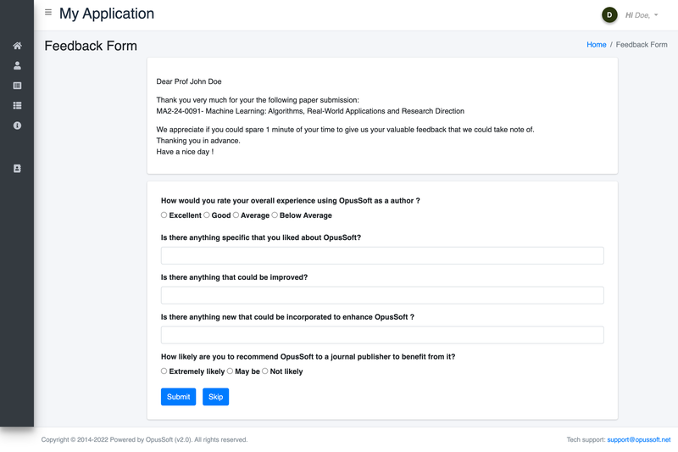Click the round D user avatar
This screenshot has width=678, height=452.
[609, 15]
